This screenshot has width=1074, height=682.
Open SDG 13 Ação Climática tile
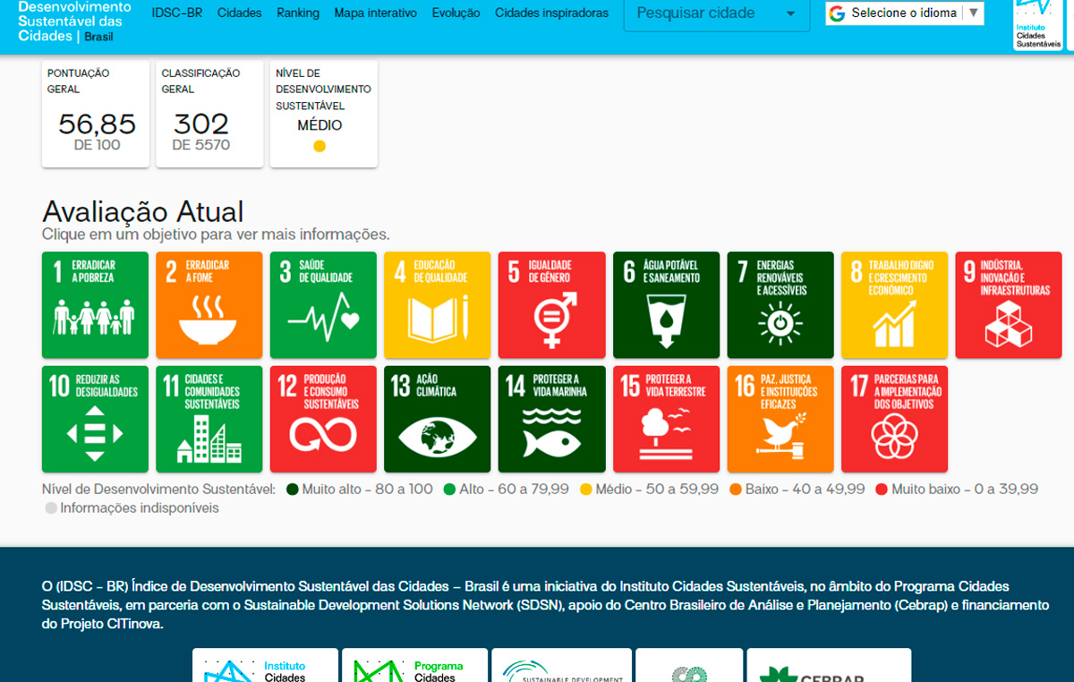[x=438, y=419]
